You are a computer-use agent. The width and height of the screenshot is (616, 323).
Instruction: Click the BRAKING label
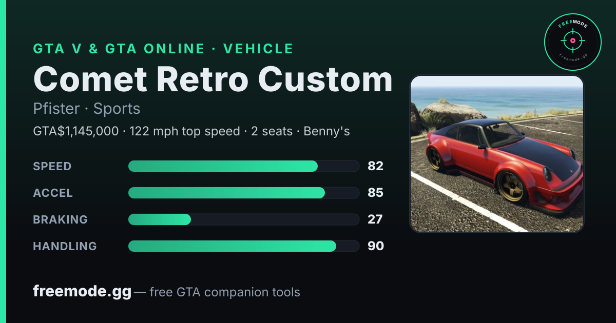click(60, 219)
